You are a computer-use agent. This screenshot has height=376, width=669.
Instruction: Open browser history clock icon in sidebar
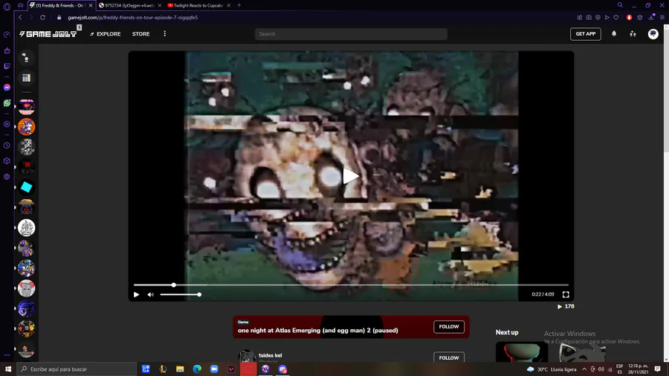click(7, 146)
